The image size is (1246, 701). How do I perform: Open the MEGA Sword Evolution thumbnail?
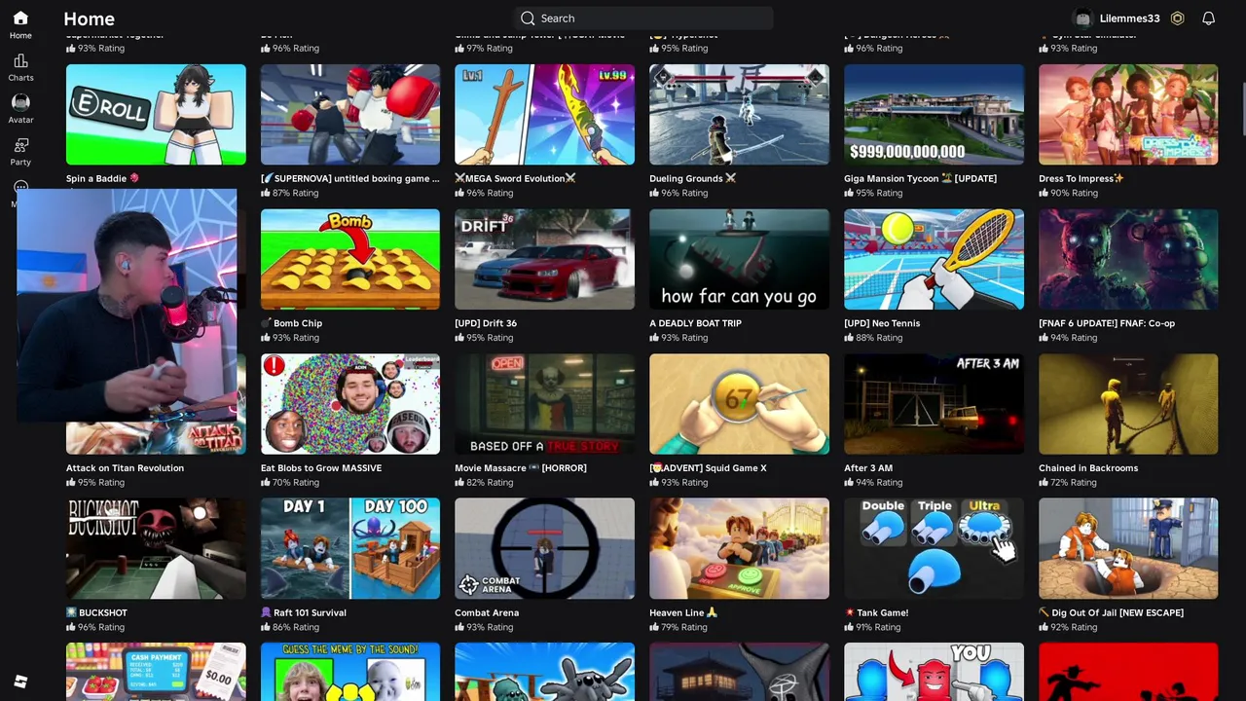[544, 115]
